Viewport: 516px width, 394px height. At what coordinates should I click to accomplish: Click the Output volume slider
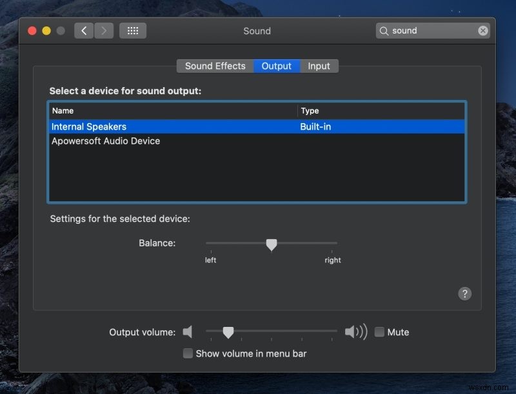(x=228, y=331)
